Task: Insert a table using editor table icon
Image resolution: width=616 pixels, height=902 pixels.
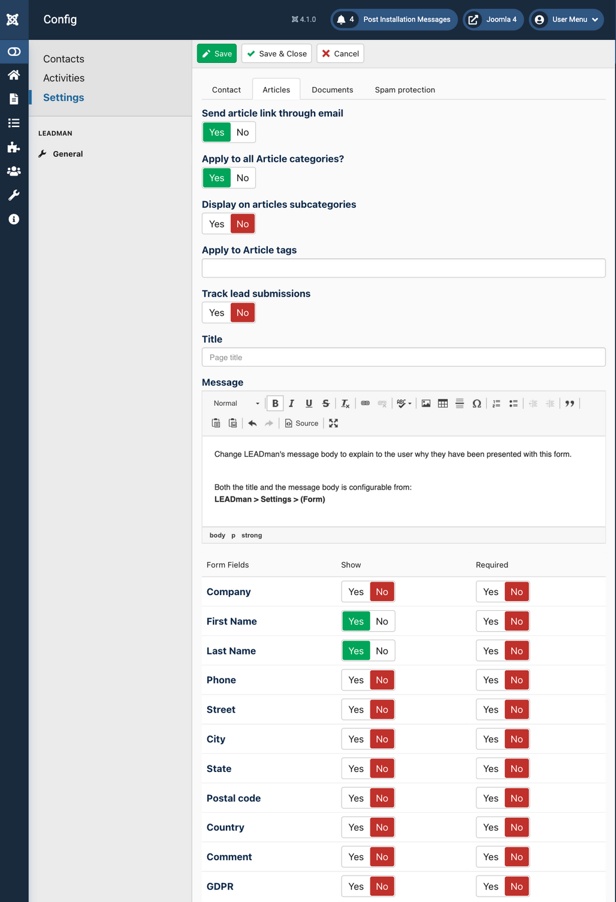Action: click(x=443, y=403)
